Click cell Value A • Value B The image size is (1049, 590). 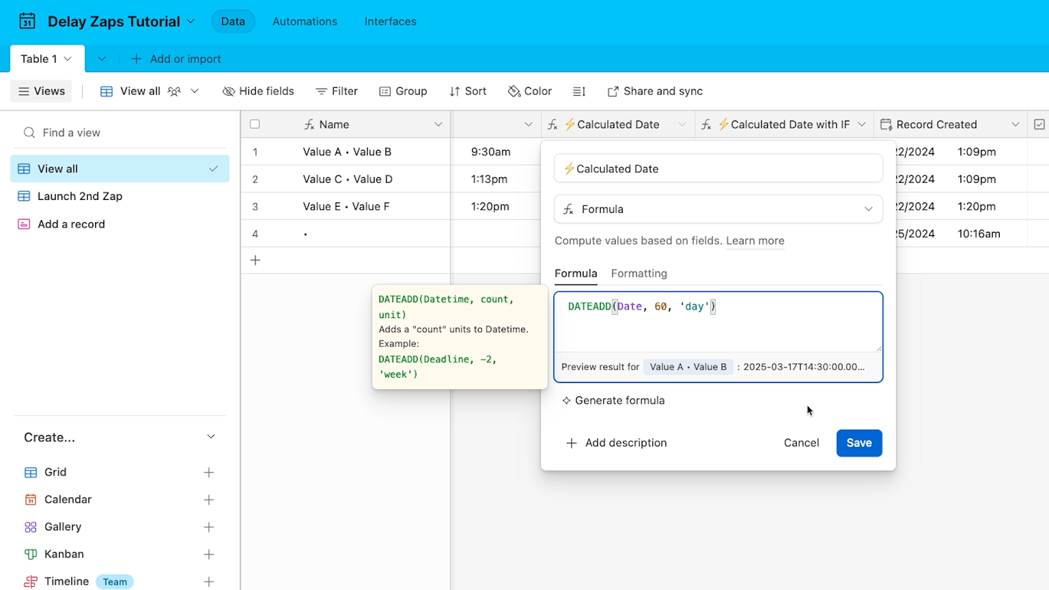pyautogui.click(x=347, y=152)
